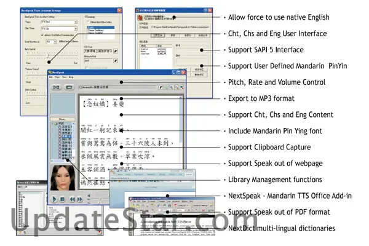Click the Pitch Control slider track in settings
The width and height of the screenshot is (369, 246).
click(x=36, y=95)
